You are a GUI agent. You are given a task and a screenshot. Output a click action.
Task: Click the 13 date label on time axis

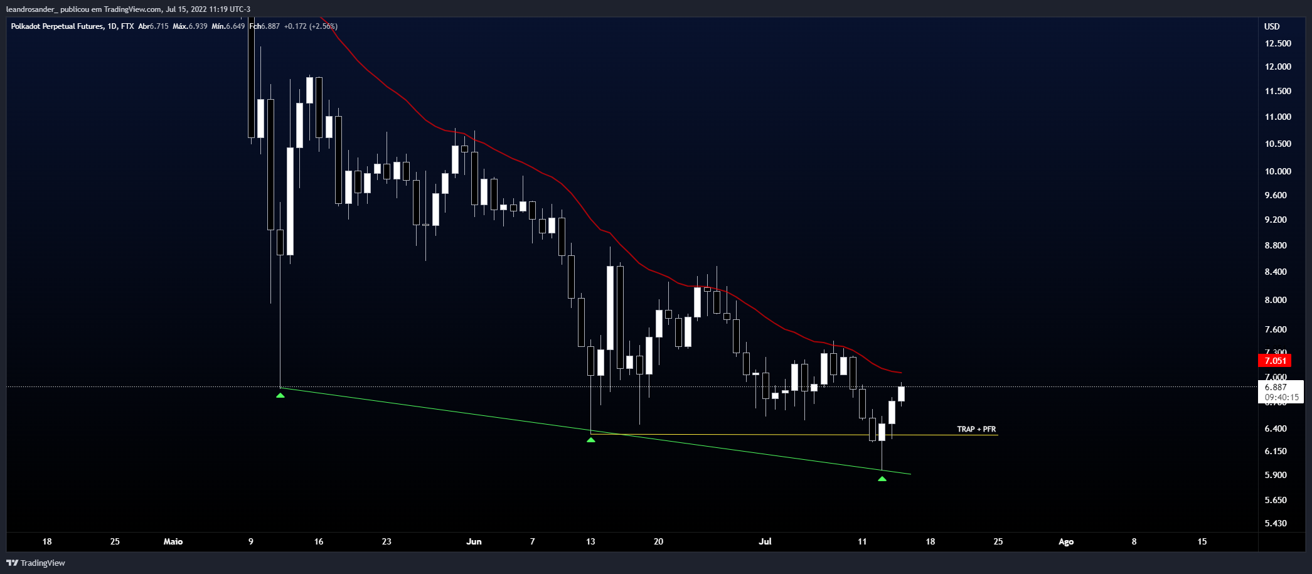click(x=590, y=541)
